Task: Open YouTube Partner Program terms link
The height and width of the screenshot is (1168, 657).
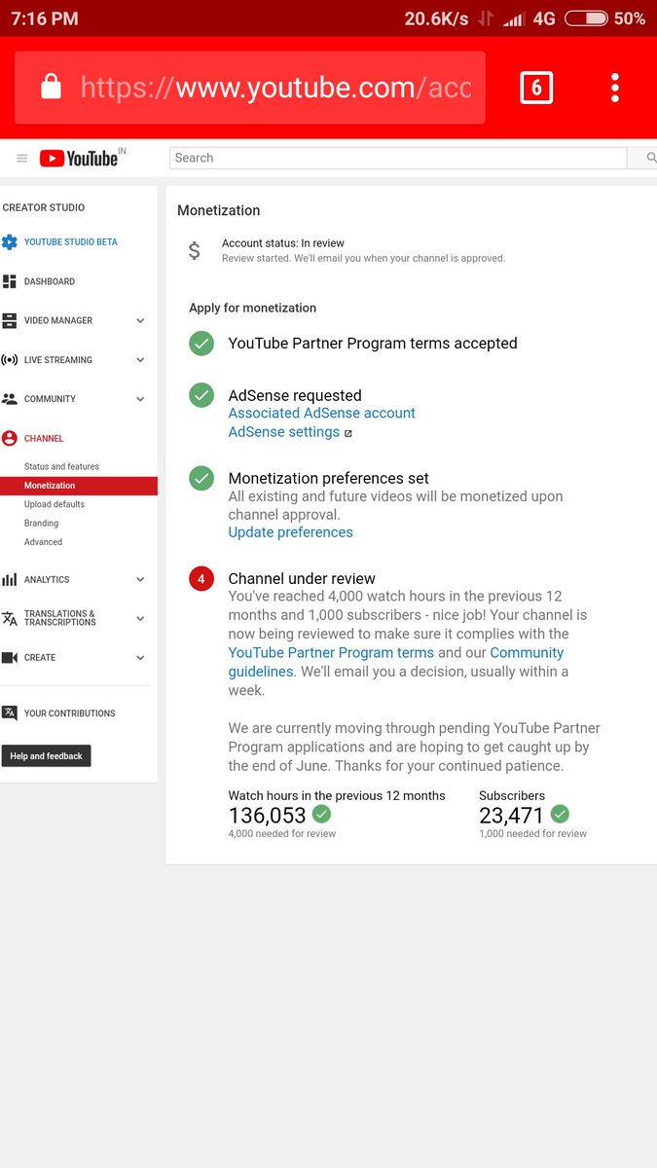Action: pos(331,652)
